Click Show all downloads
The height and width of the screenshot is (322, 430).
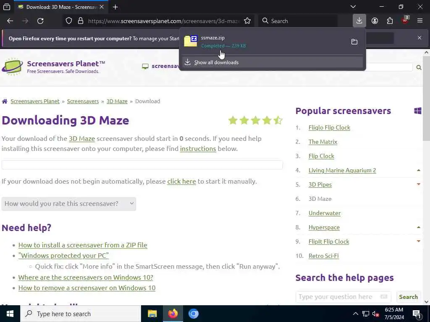272,62
